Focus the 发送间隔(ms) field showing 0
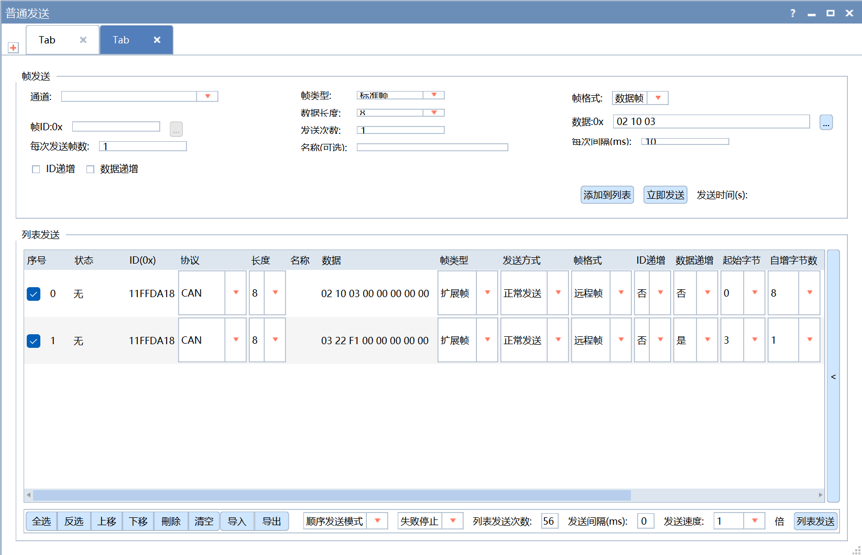The image size is (862, 555). coord(646,521)
